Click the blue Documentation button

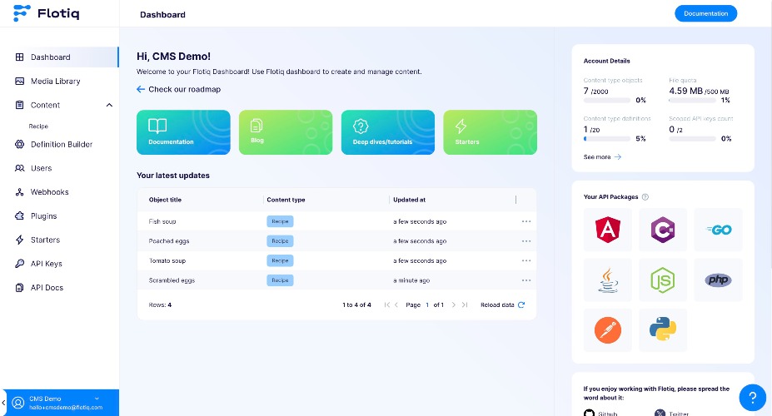[705, 13]
